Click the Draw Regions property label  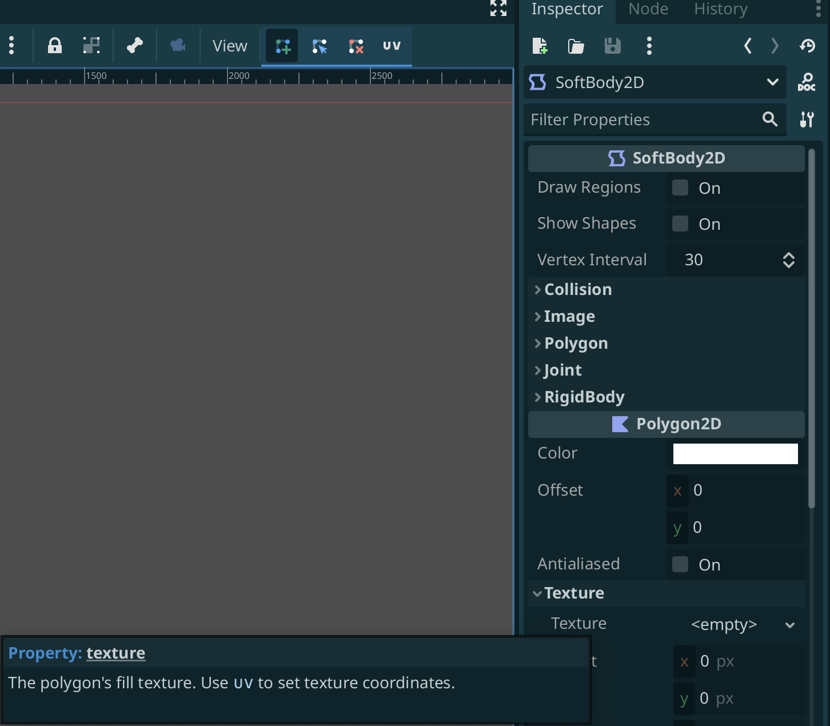click(589, 188)
